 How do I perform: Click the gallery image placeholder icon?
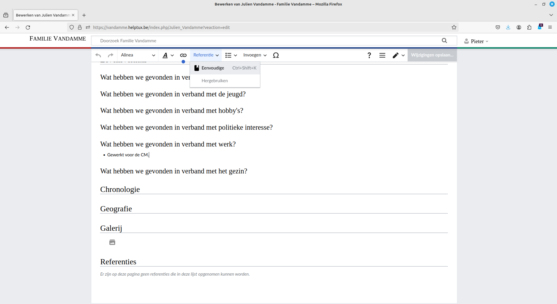point(112,242)
